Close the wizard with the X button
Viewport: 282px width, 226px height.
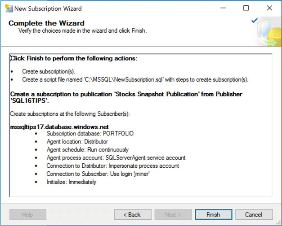pos(269,8)
